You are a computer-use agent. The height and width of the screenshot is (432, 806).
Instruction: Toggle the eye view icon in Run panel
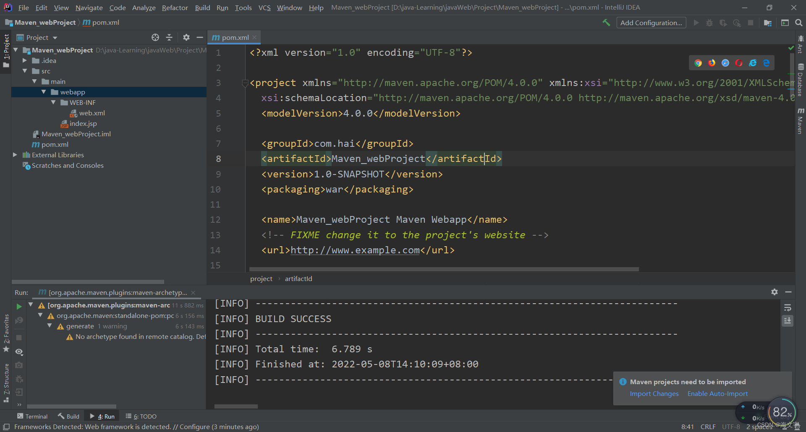click(19, 352)
